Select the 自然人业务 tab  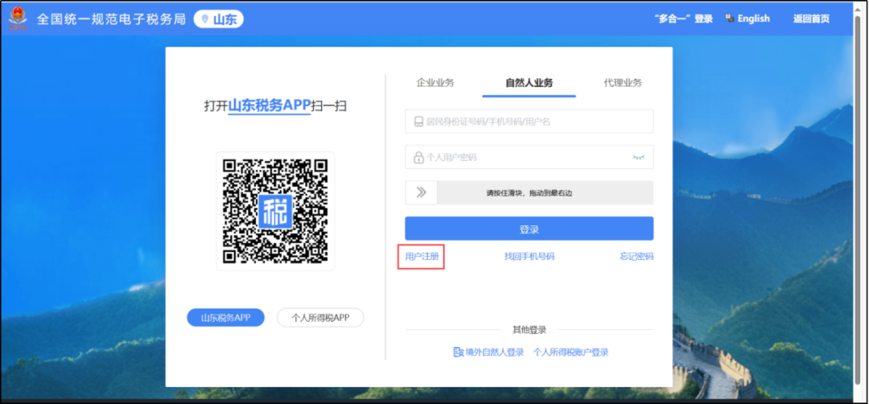[x=529, y=83]
